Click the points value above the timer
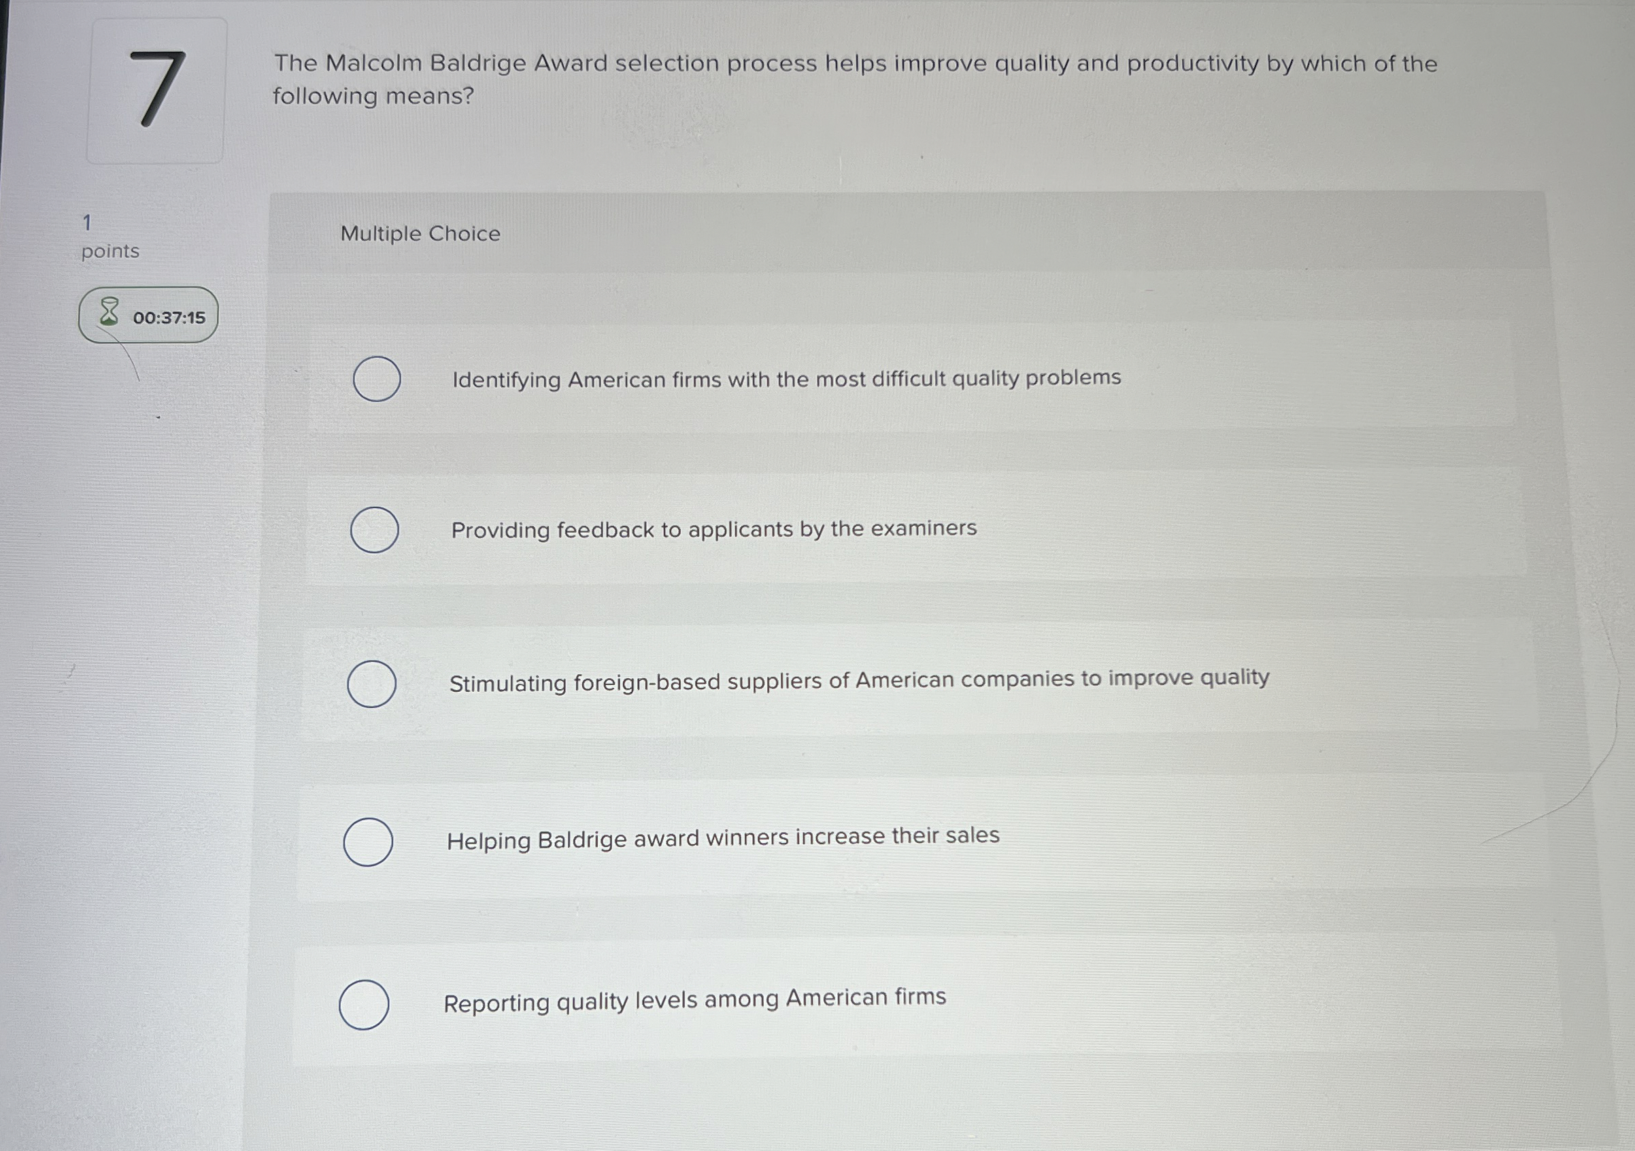Viewport: 1635px width, 1151px height. 86,222
